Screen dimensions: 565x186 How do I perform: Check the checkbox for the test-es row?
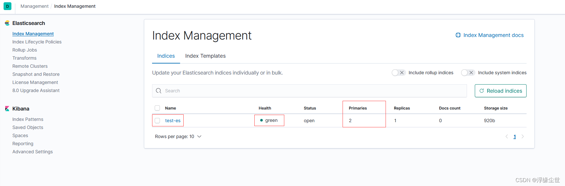(157, 121)
